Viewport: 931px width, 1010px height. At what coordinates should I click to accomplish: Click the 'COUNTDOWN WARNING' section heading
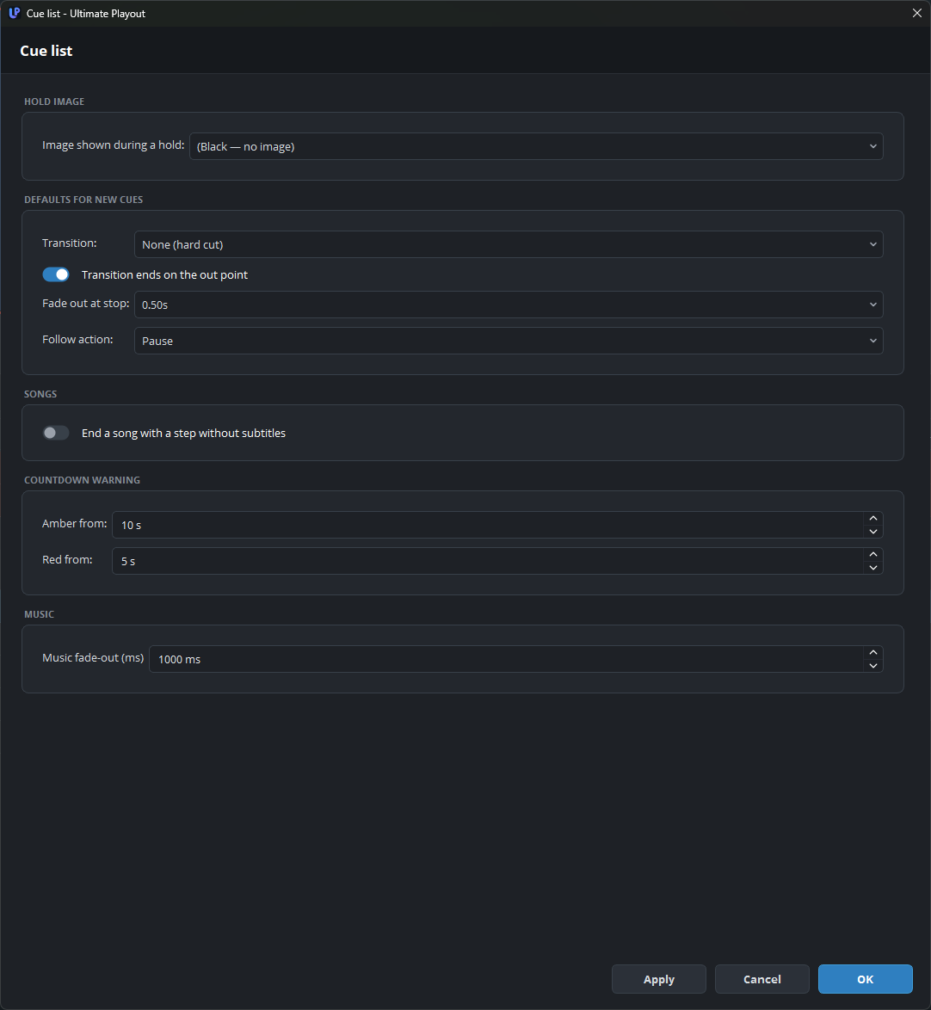coord(82,480)
